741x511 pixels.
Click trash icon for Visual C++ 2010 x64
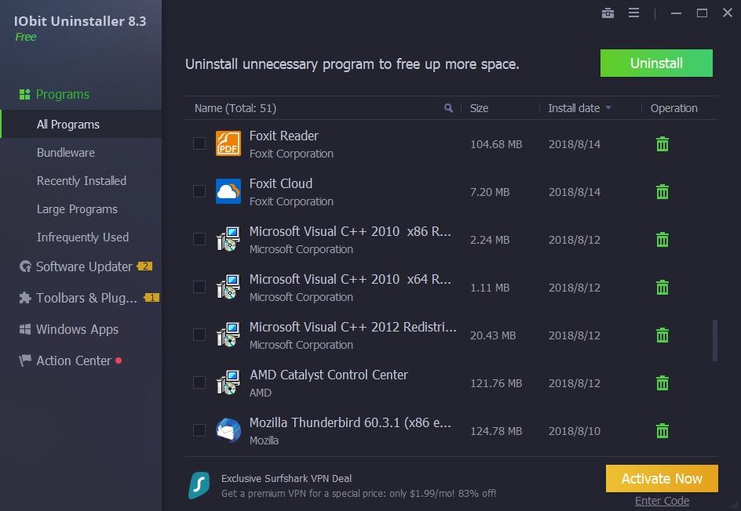click(663, 288)
